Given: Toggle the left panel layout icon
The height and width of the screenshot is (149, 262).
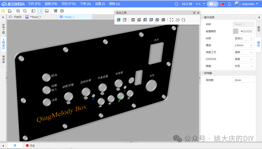Looking at the screenshot, I should [x=33, y=11].
